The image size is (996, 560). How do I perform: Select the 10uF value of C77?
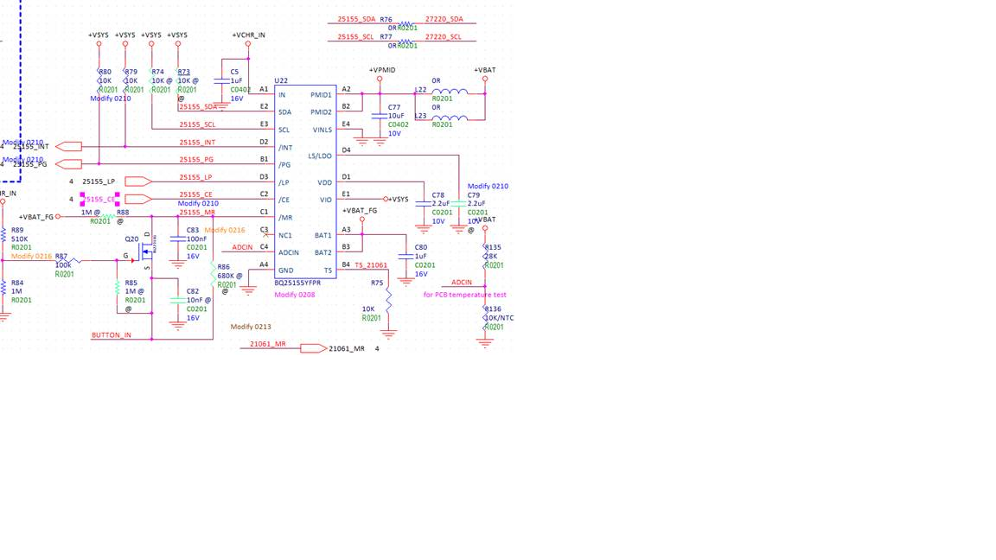[x=396, y=116]
